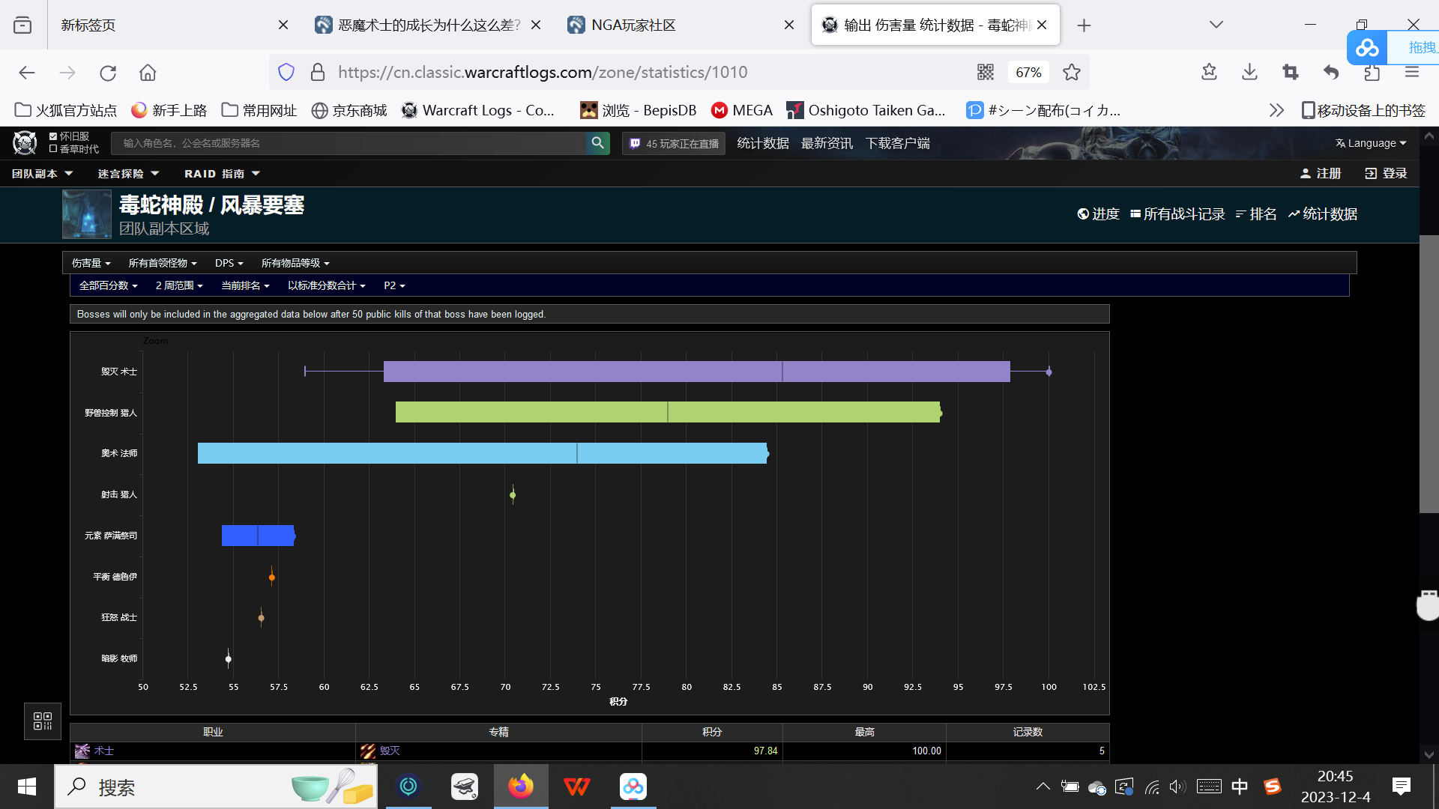The width and height of the screenshot is (1439, 809).
Task: Click Firefox screenshot crop icon
Action: 1290,72
